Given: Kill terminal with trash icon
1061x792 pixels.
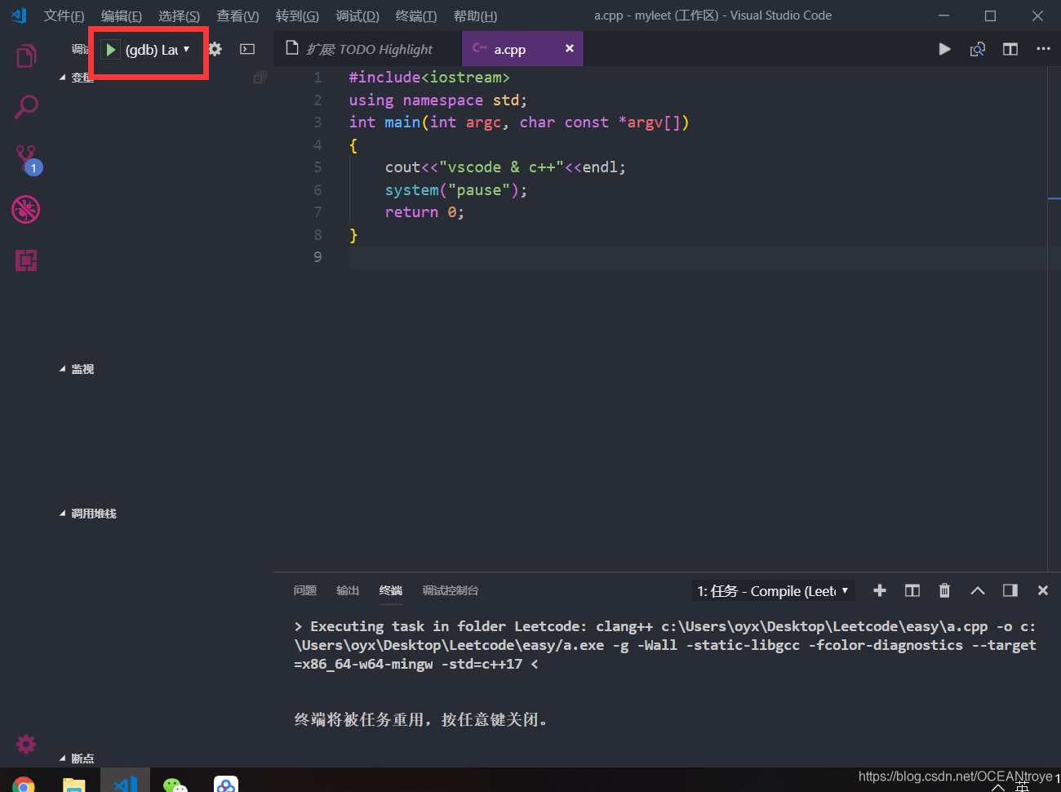Looking at the screenshot, I should 944,590.
